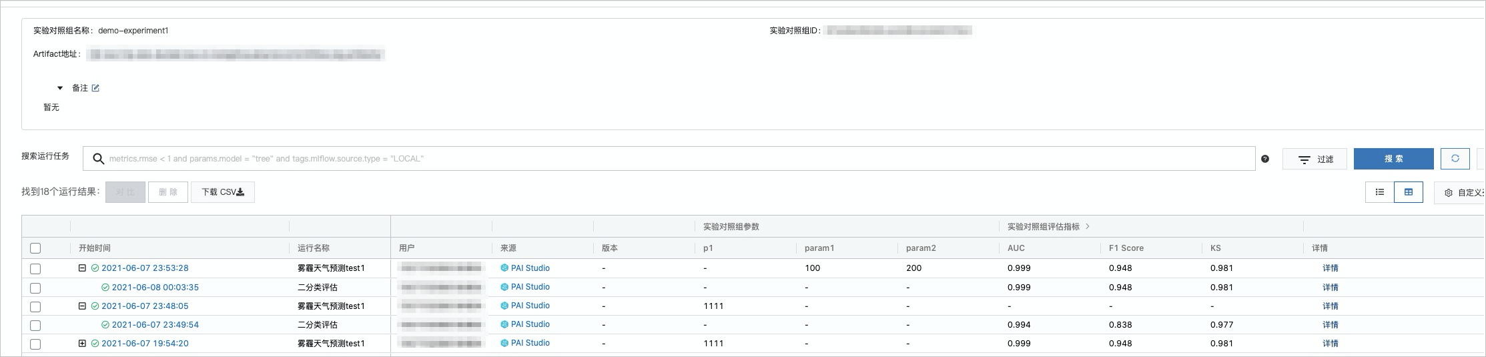Screen dimensions: 1486x357
Task: Open run 2021-06-07 23:48:05 link
Action: (x=145, y=306)
